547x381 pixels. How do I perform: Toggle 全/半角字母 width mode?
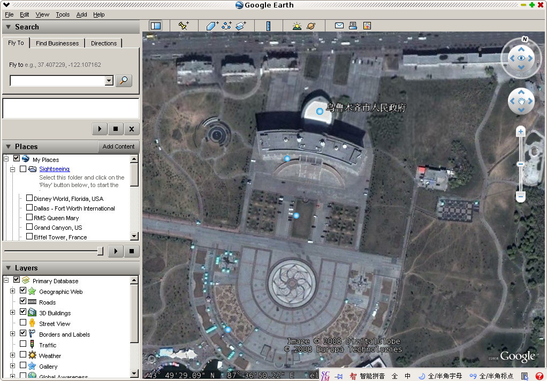[440, 376]
